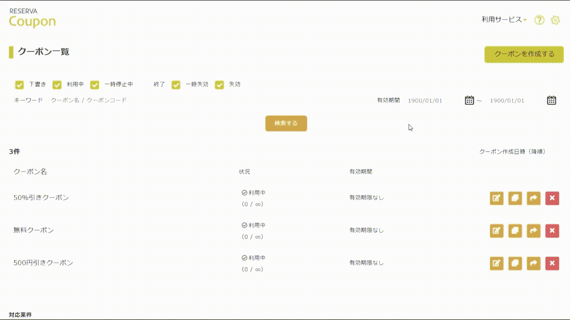The height and width of the screenshot is (320, 570).
Task: Toggle the 一時失効 checkbox
Action: [176, 84]
